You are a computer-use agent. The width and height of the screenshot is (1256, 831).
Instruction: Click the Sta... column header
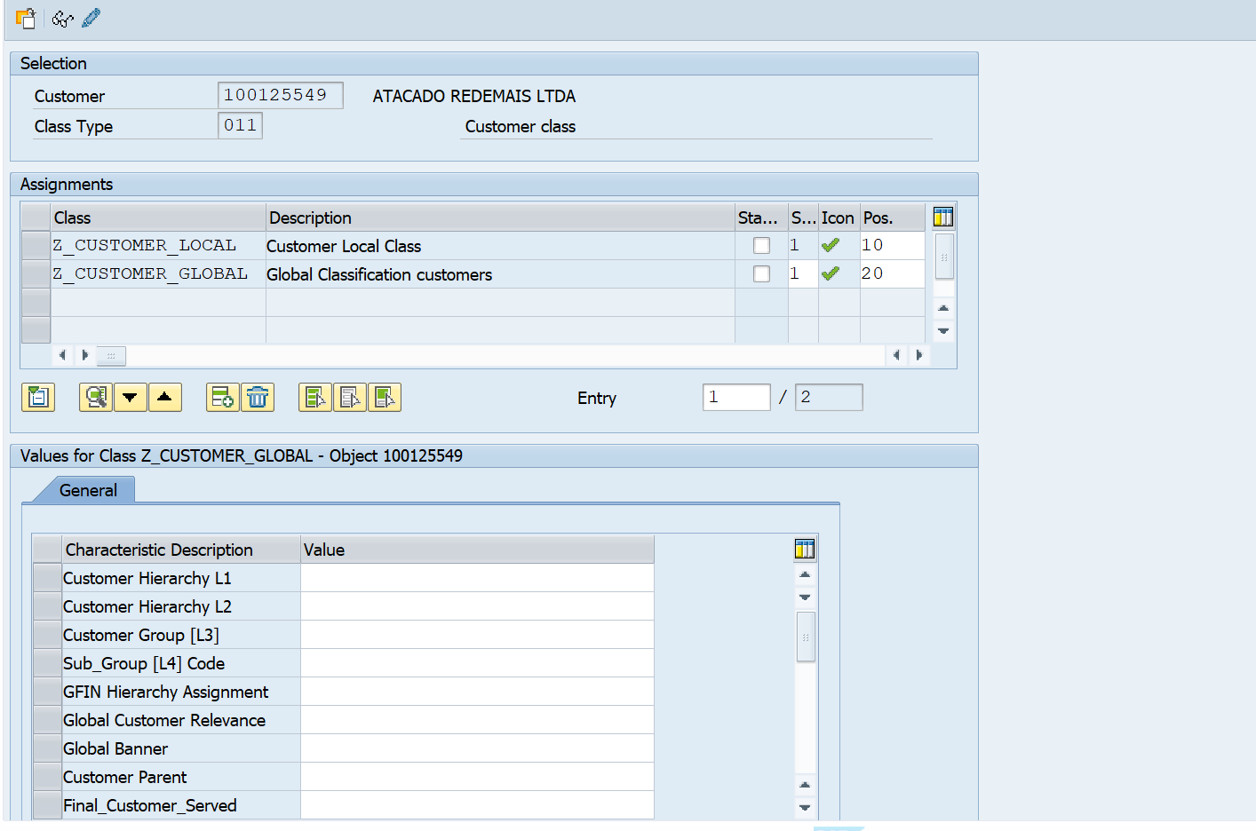[761, 218]
